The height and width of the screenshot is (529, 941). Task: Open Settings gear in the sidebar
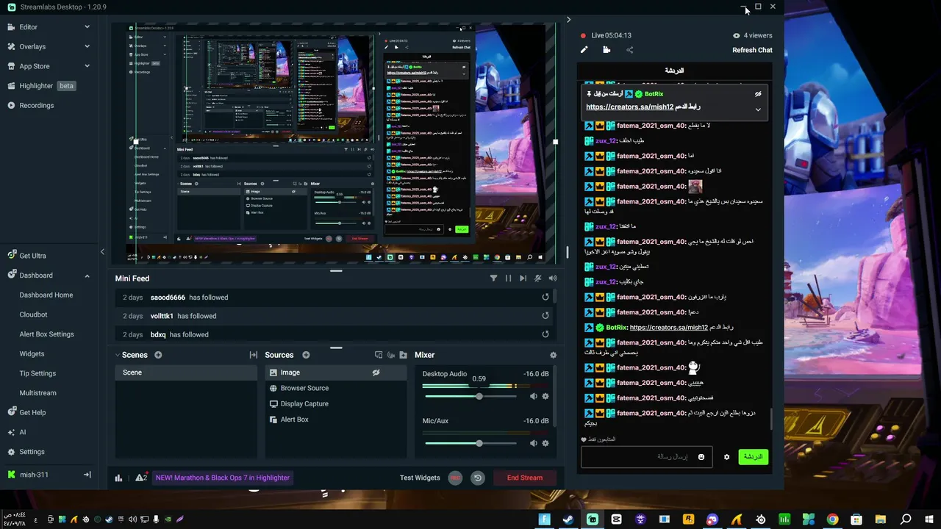point(12,452)
